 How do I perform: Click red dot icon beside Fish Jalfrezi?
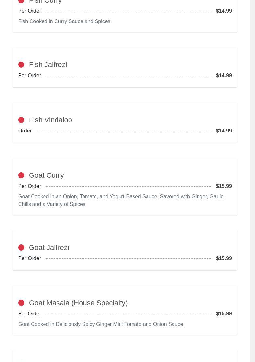click(x=21, y=65)
